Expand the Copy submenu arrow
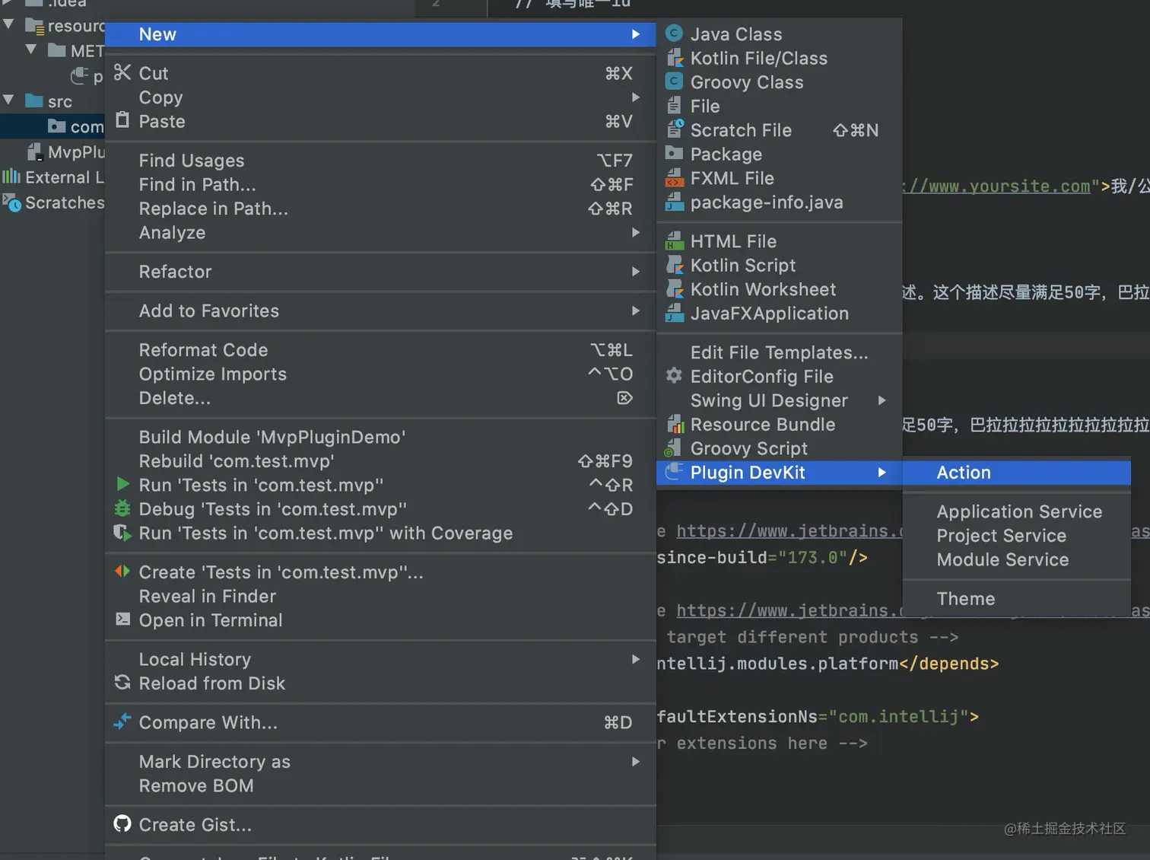Viewport: 1150px width, 860px height. 636,97
